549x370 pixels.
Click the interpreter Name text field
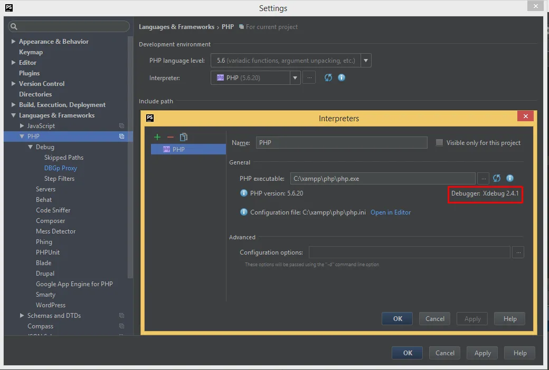pos(342,143)
